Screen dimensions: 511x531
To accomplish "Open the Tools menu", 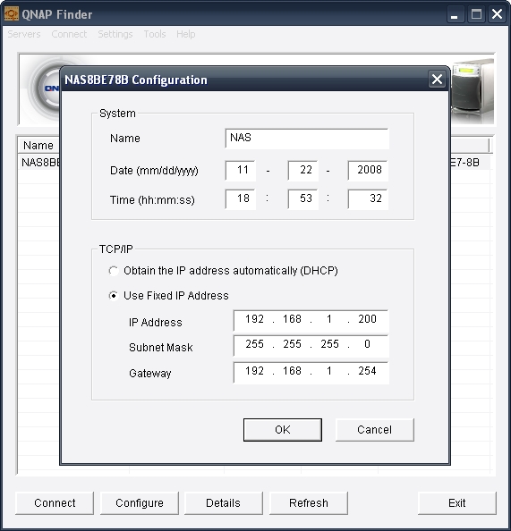I will click(155, 34).
